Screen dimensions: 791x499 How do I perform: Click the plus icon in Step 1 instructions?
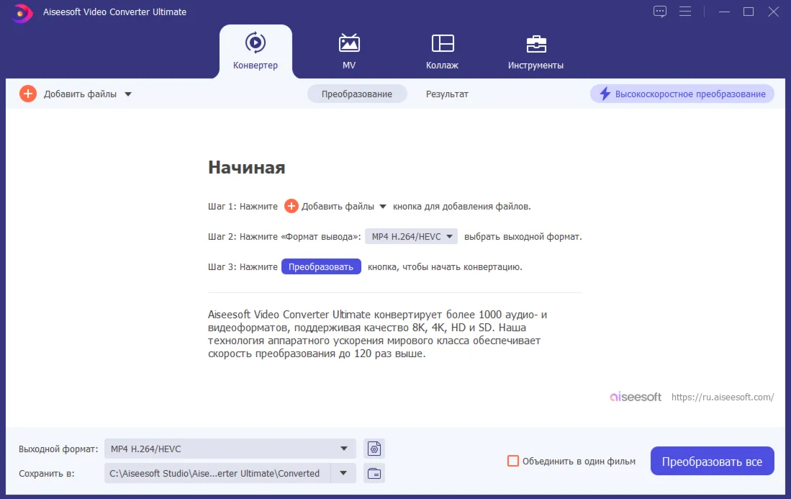[x=291, y=207]
